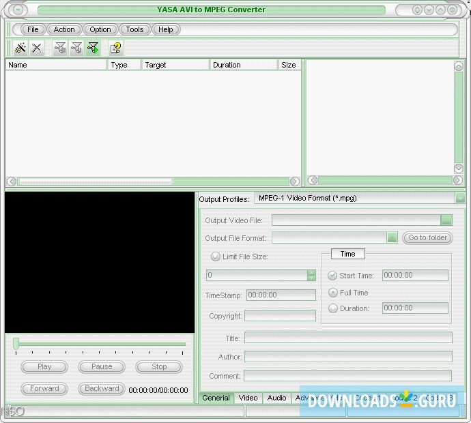Screen dimensions: 471x423
Task: Click the Output Video File browse icon
Action: pos(446,220)
